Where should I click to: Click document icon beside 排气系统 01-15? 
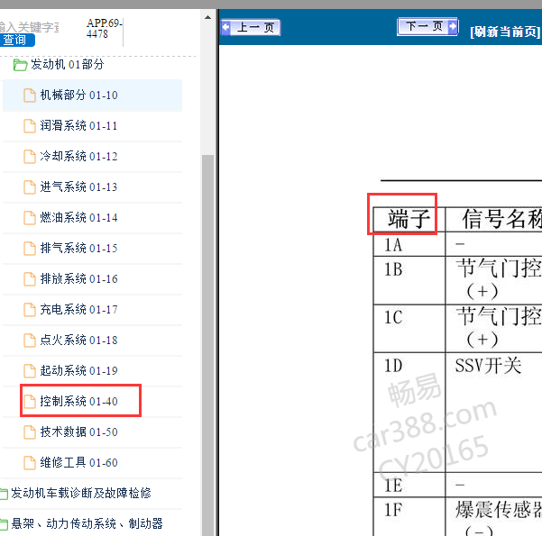click(x=30, y=249)
